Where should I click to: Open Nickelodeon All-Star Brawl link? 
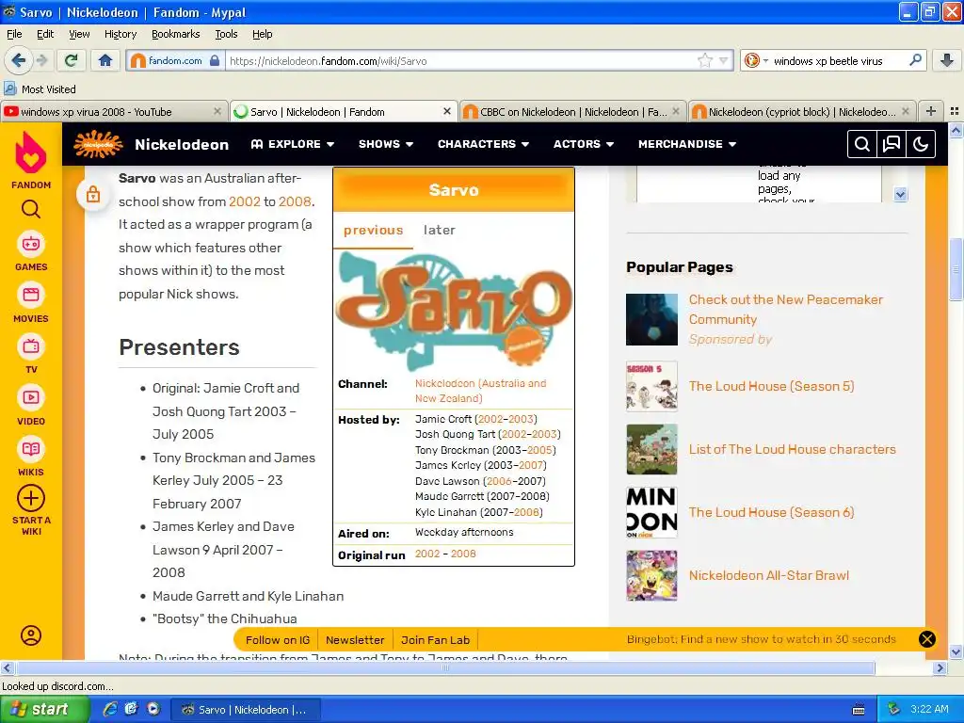click(x=768, y=575)
